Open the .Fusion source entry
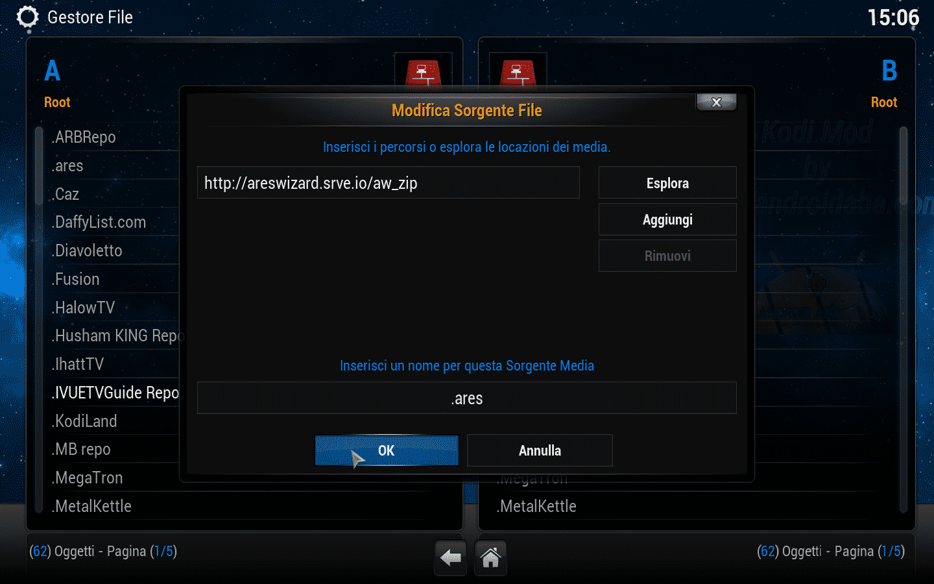Viewport: 934px width, 584px height. coord(114,279)
